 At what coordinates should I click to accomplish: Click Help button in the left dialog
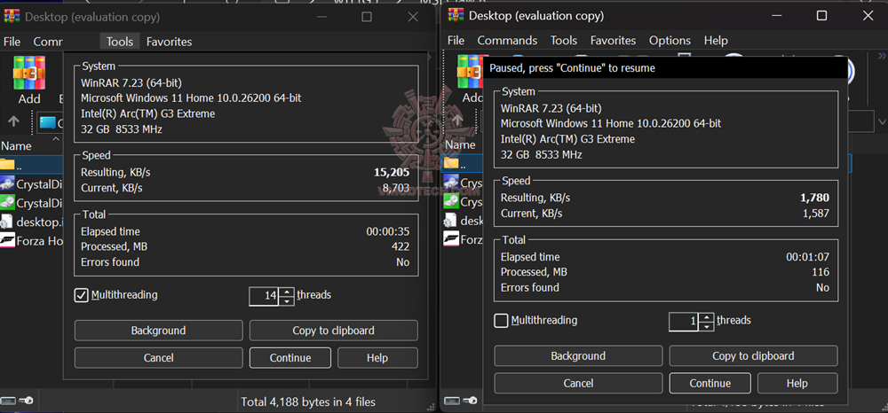[x=377, y=358]
